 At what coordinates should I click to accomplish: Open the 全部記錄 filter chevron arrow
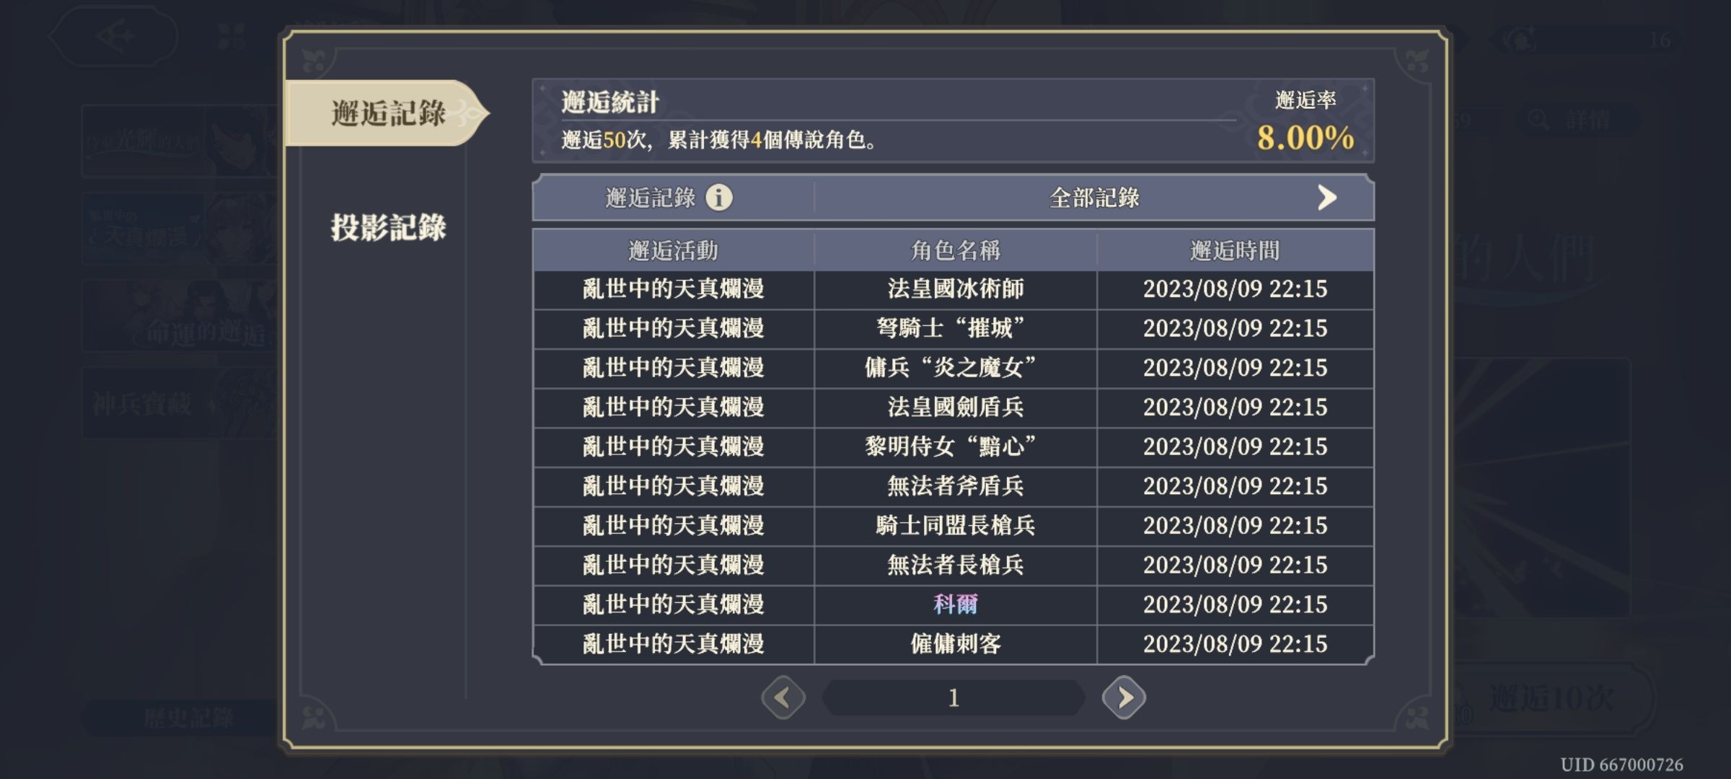point(1326,198)
